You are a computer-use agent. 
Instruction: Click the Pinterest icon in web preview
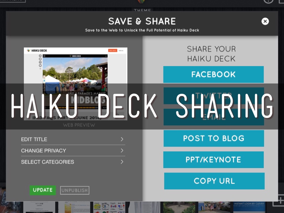point(40,62)
